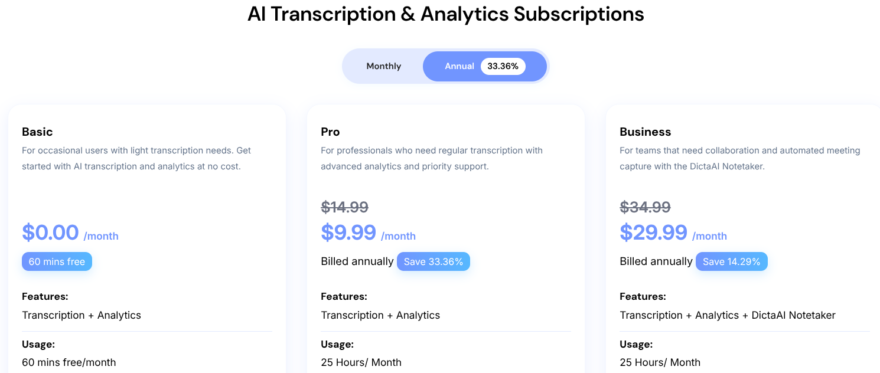Click the Save 33.36% badge on Pro plan
The width and height of the screenshot is (880, 373).
[x=434, y=261]
